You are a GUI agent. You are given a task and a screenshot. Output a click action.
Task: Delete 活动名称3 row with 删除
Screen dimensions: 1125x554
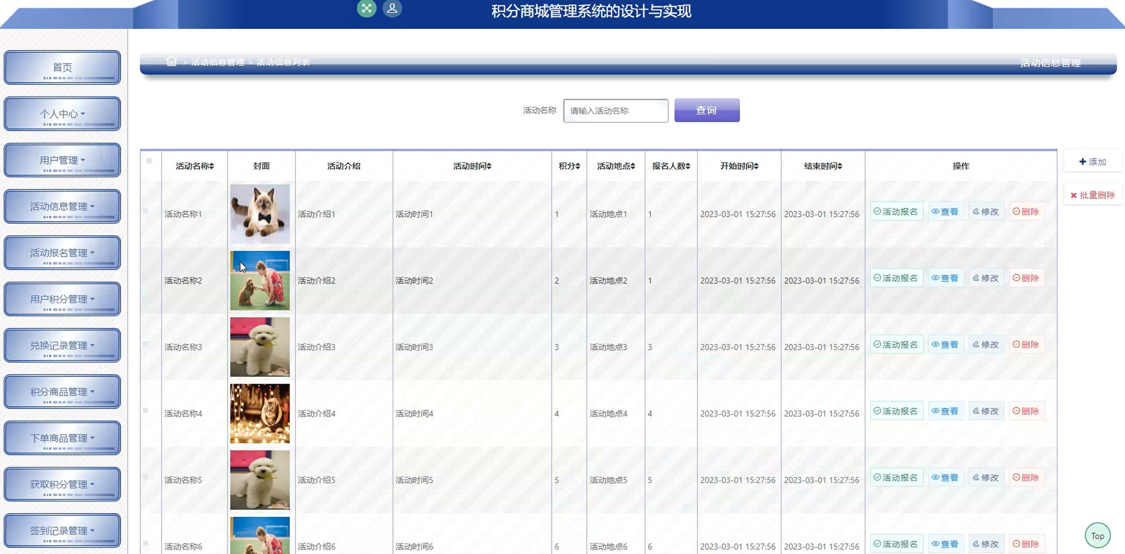pos(1026,344)
